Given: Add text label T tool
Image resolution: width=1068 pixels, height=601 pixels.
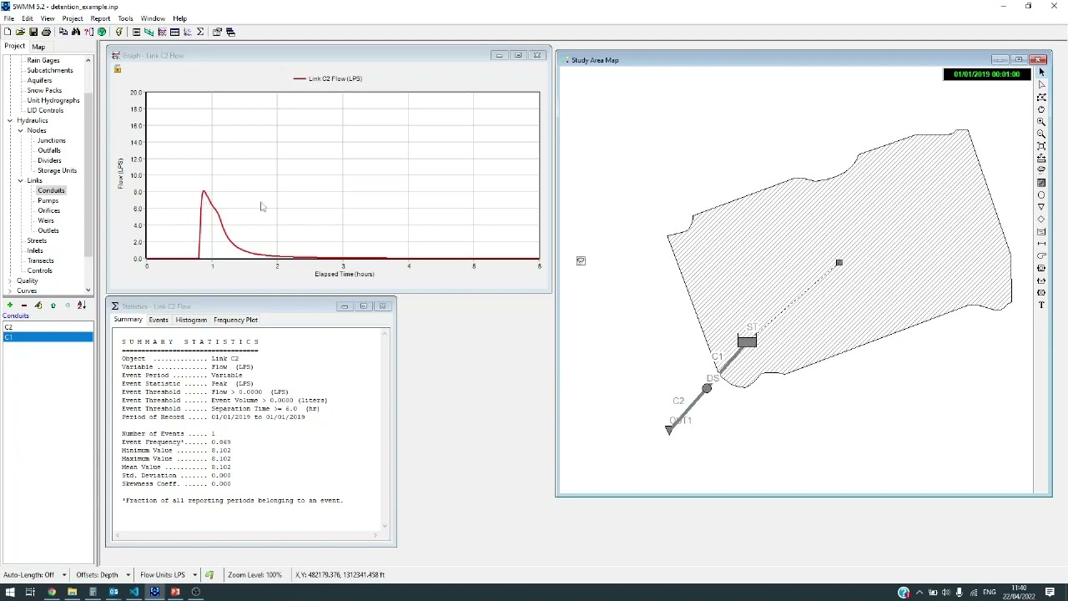Looking at the screenshot, I should point(1041,305).
